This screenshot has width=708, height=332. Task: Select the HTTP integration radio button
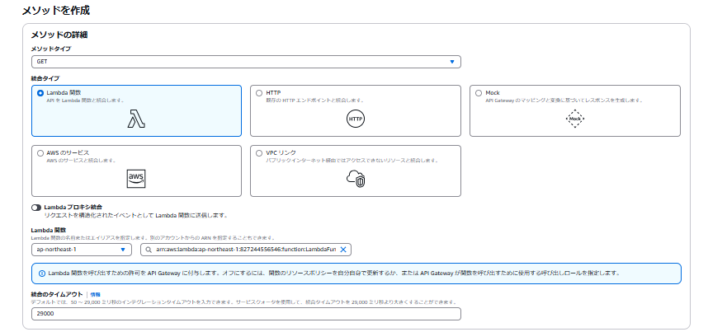point(259,93)
